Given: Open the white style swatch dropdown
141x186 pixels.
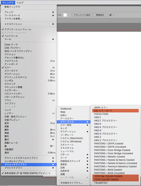Looking at the screenshot, I should [x=67, y=15].
